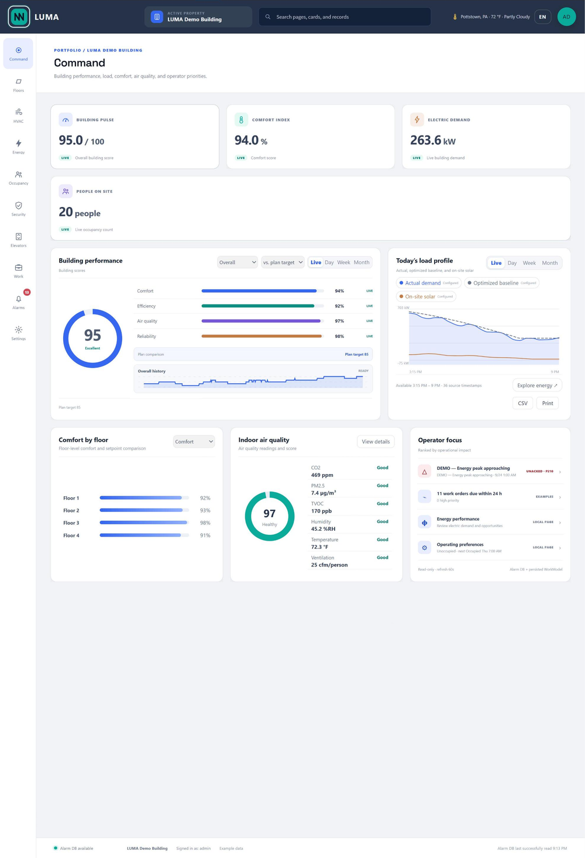Open the vs. plan target dropdown

283,262
